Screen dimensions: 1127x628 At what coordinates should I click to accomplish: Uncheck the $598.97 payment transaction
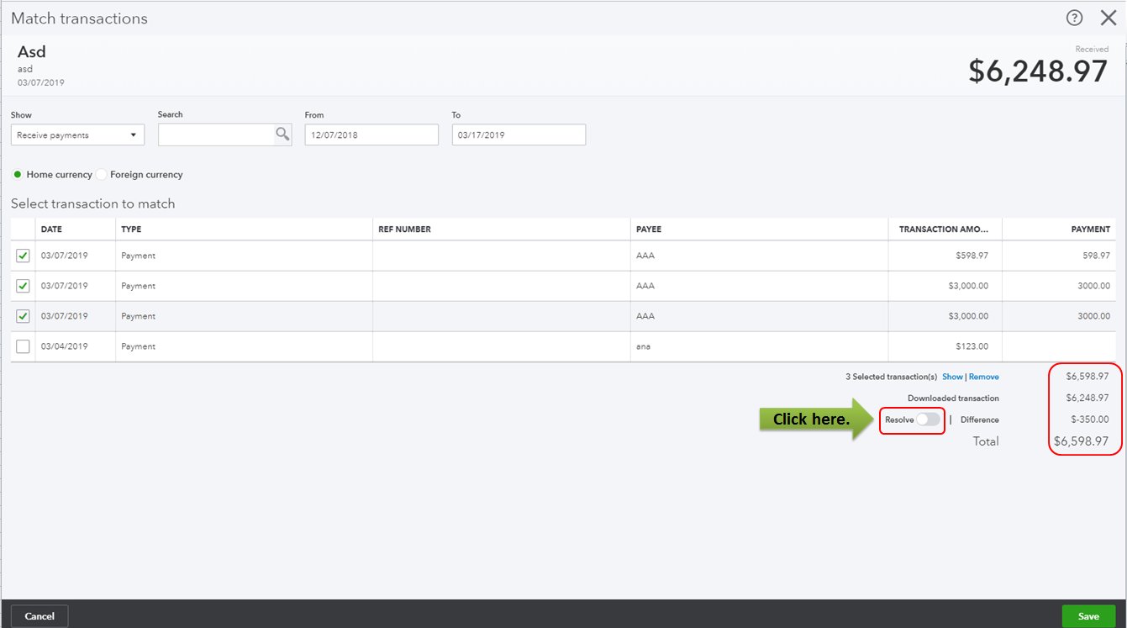point(23,256)
